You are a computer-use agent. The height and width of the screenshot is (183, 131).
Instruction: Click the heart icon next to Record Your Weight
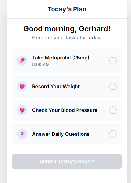(22, 86)
